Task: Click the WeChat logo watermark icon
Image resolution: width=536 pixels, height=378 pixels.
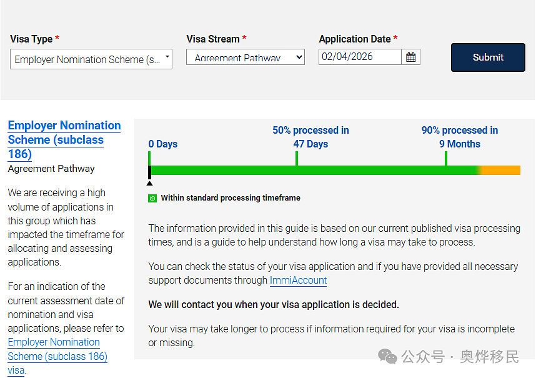Action: 387,357
